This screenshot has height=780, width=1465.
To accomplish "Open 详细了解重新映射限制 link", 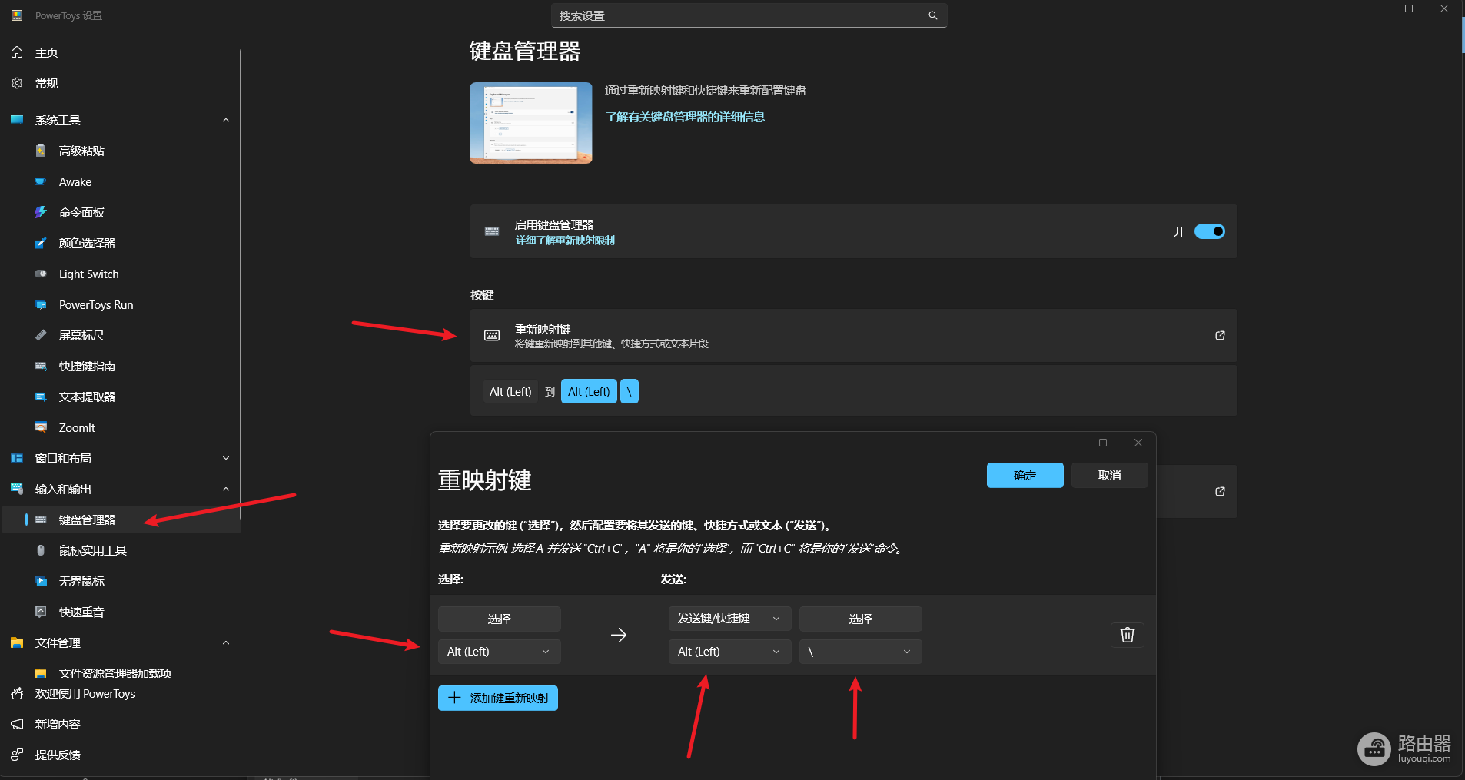I will click(565, 241).
